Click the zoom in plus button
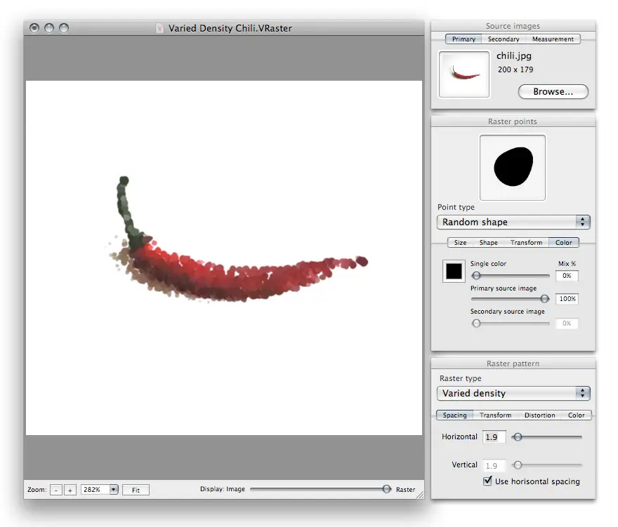Viewport: 618px width, 527px height. [70, 490]
